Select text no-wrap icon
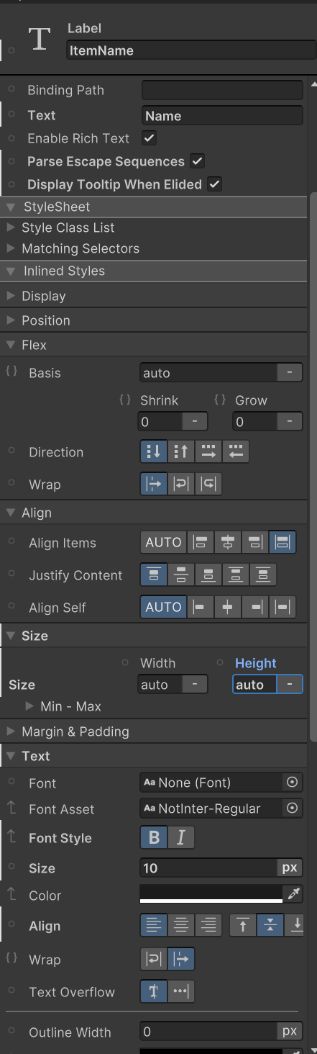Viewport: 317px width, 1054px height. tap(181, 959)
